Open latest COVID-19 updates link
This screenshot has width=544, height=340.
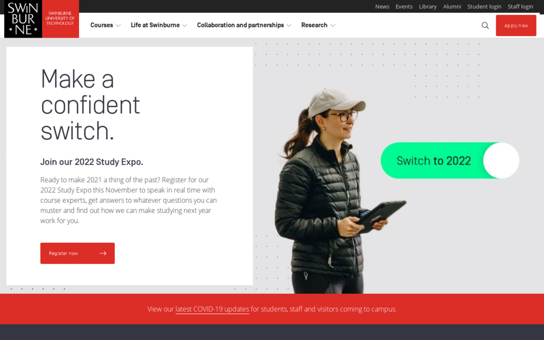(x=212, y=309)
